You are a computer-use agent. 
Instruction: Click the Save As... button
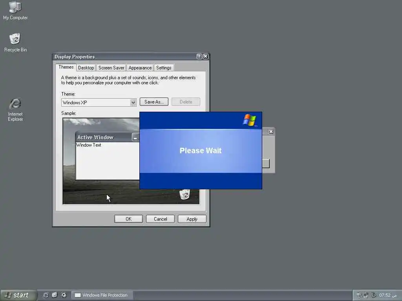[x=154, y=102]
